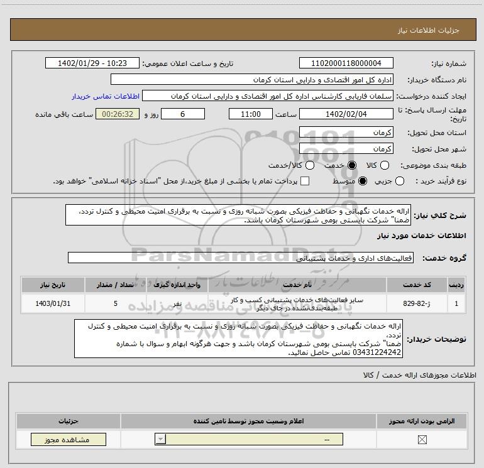Select the کالا/خدمت radio button
The width and height of the screenshot is (484, 468).
[310, 165]
